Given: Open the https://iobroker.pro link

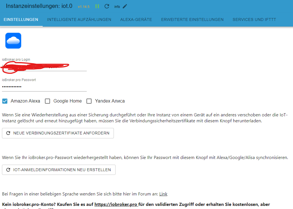Looking at the screenshot, I should coord(116,204).
